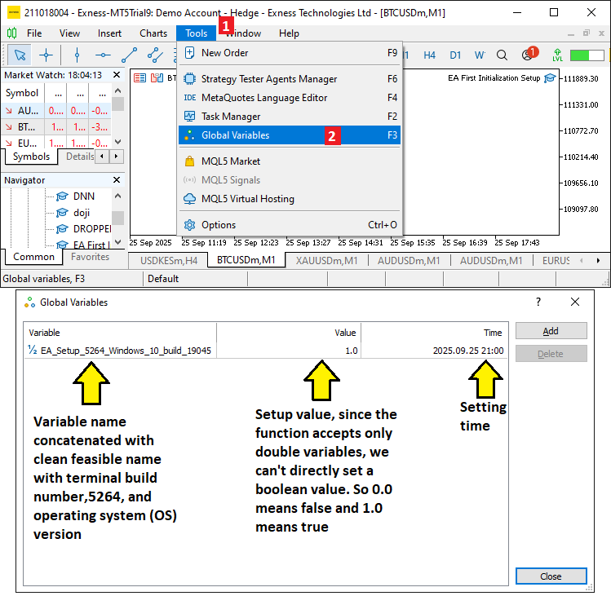Open Options from Tools menu

[x=289, y=225]
